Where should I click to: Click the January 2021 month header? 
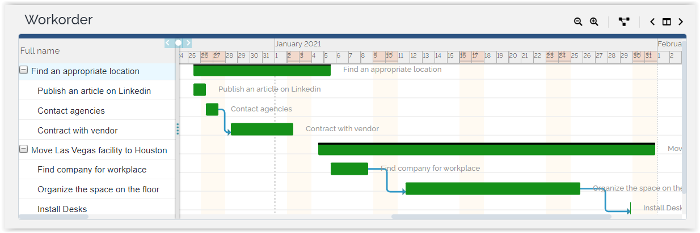pos(298,44)
